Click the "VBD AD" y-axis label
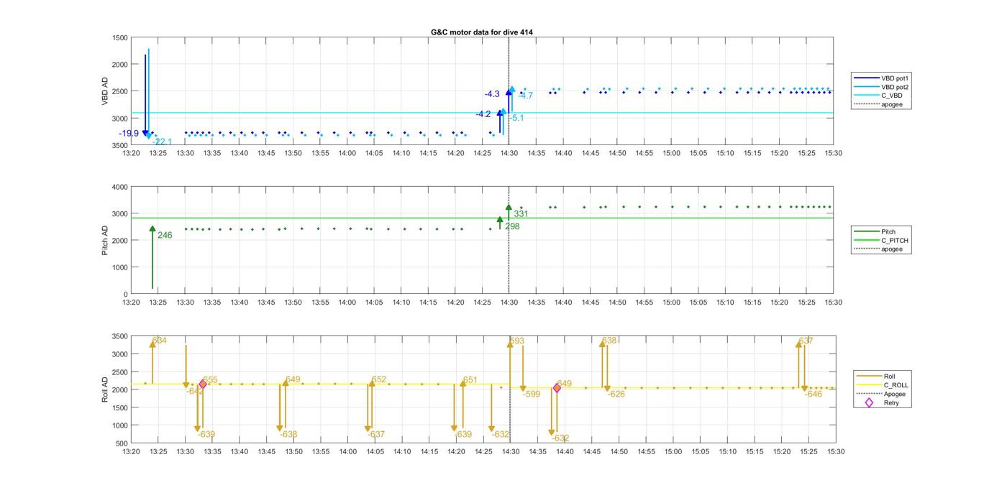Viewport: 1007px width, 498px height. (105, 91)
